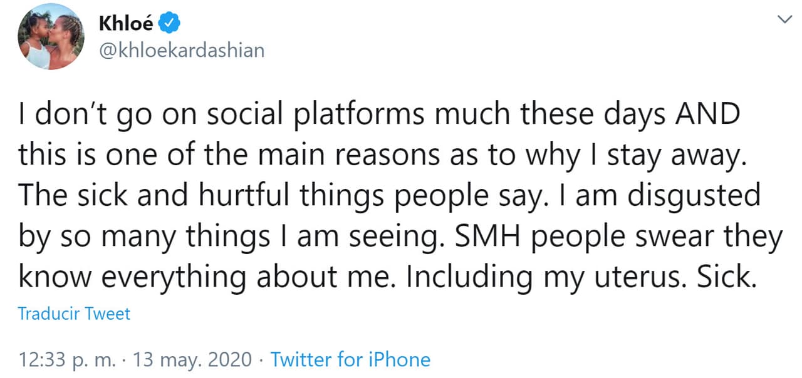Viewport: 802px width, 378px height.
Task: Open the @khloekardashian handle link
Action: (181, 50)
